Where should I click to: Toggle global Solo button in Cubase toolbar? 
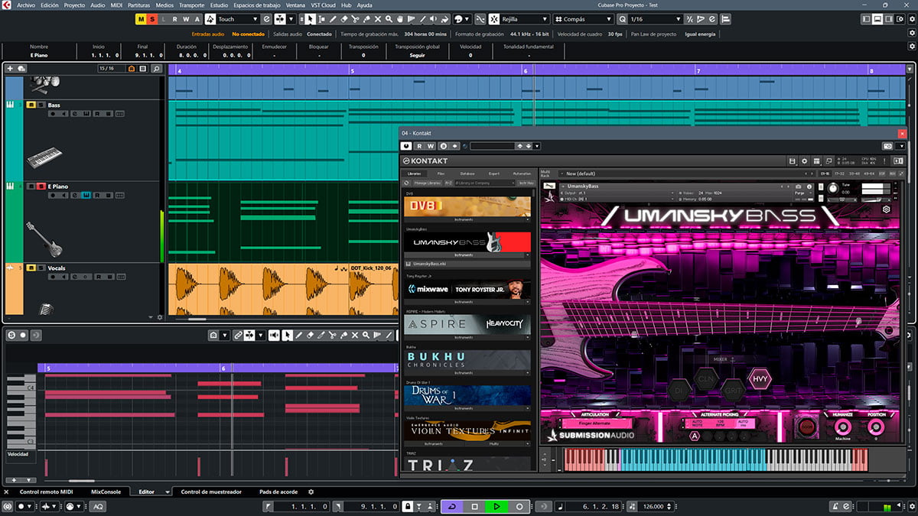pos(152,19)
